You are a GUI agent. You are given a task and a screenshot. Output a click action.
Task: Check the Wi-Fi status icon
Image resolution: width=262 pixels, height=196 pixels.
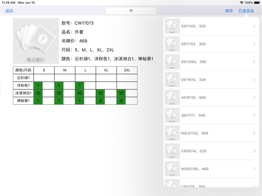click(x=242, y=2)
